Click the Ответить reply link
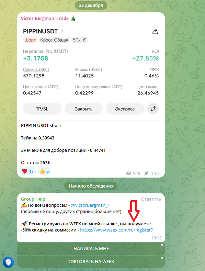 151,199
